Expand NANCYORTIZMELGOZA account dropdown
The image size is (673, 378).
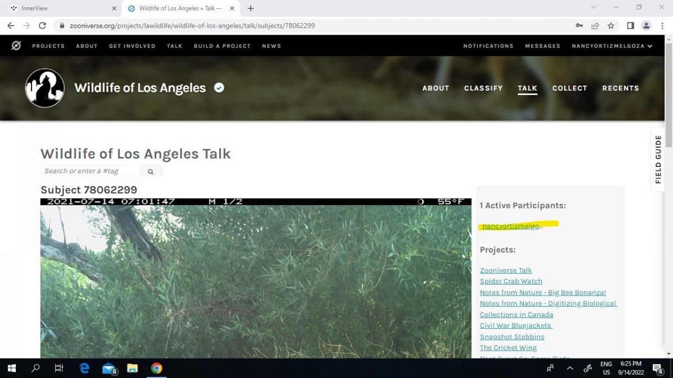[x=612, y=46]
